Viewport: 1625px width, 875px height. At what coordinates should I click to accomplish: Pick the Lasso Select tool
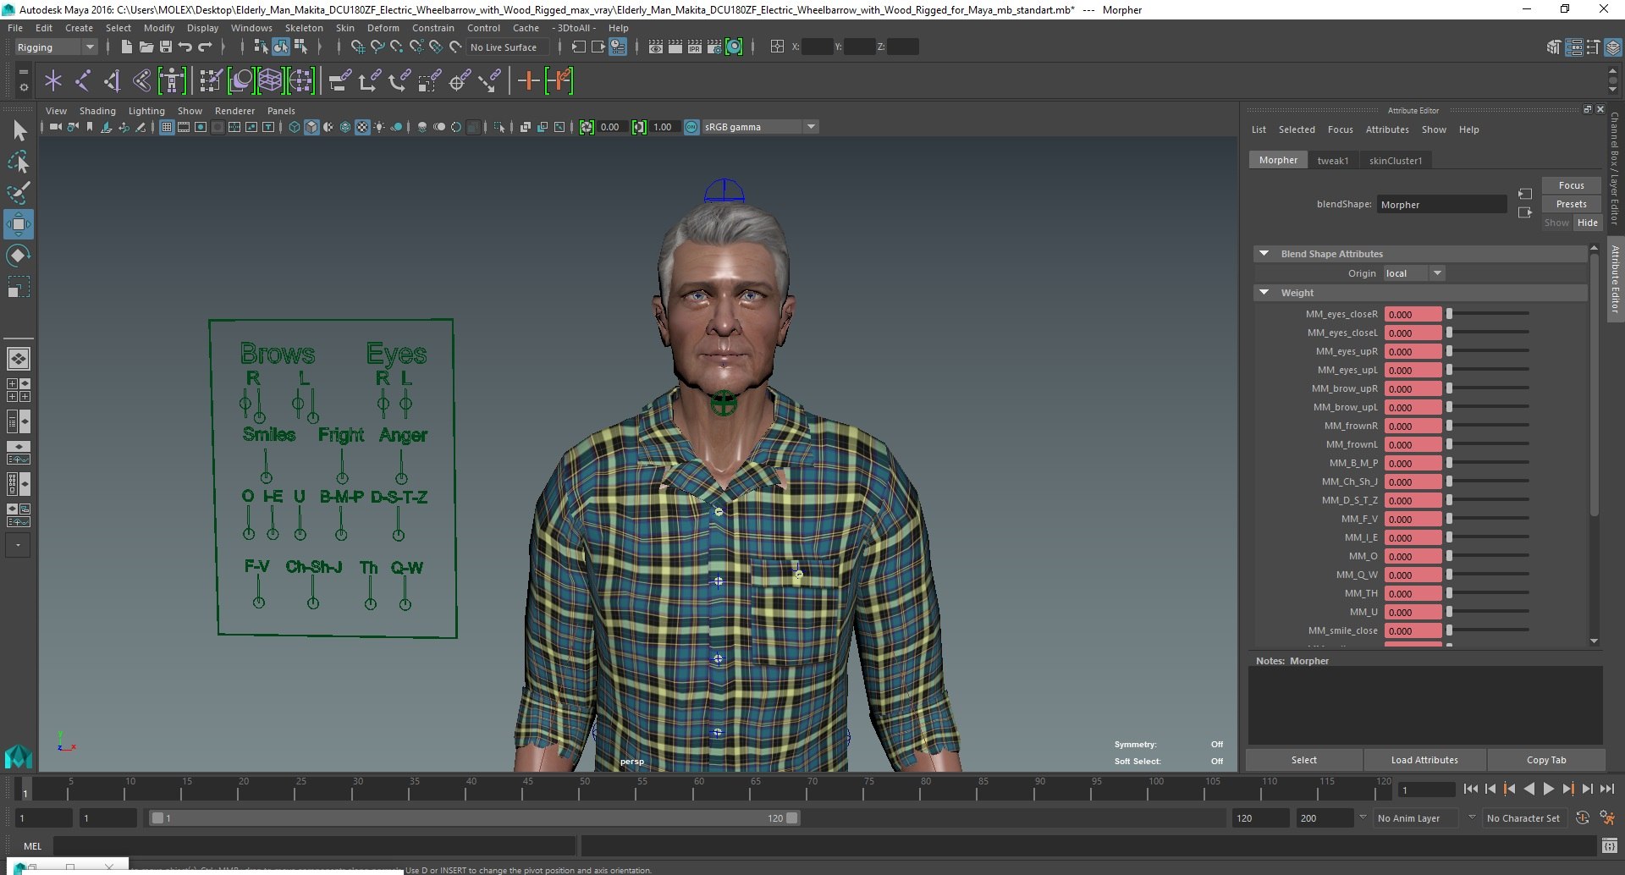pos(19,162)
